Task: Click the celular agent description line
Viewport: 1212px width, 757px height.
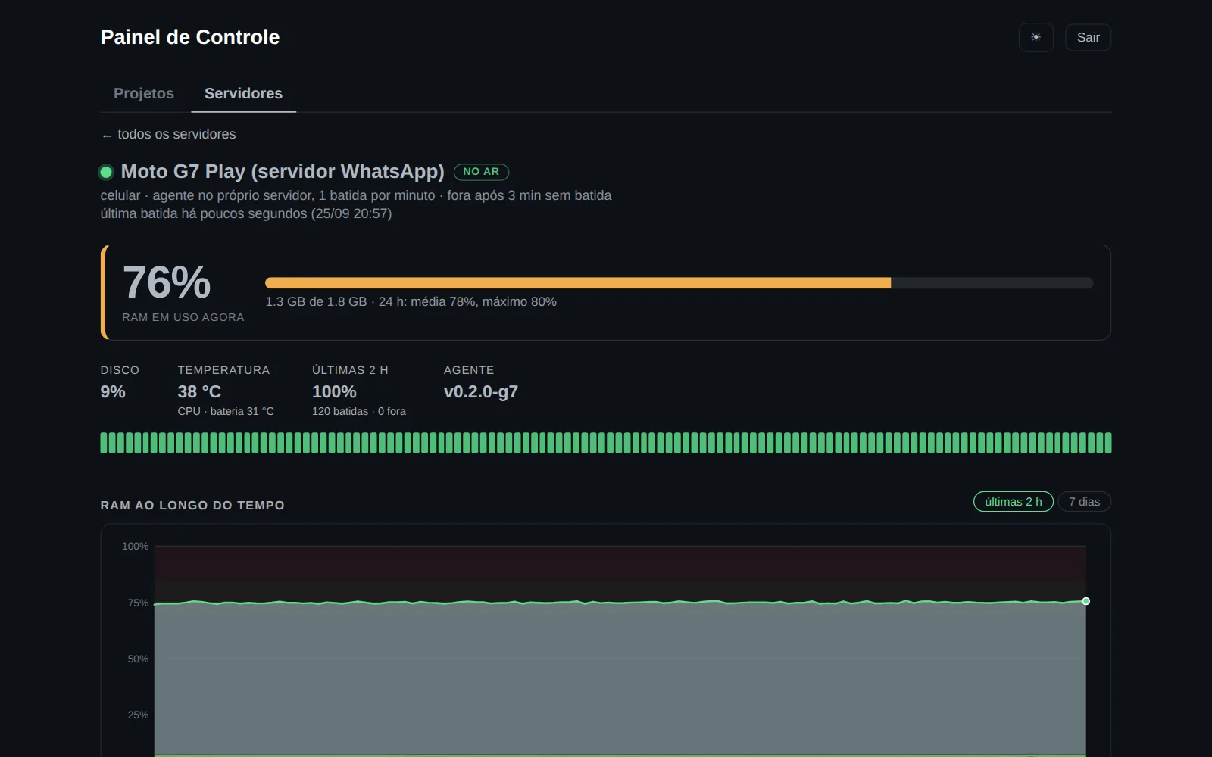Action: click(356, 195)
